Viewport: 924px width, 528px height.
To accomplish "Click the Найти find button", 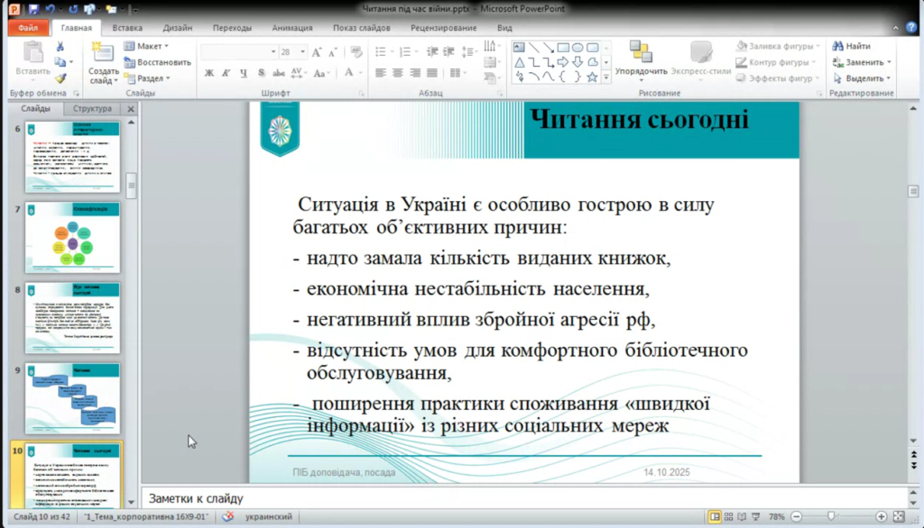I will pyautogui.click(x=852, y=46).
